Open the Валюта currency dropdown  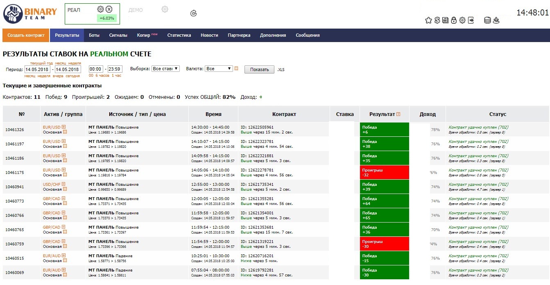[x=219, y=69]
